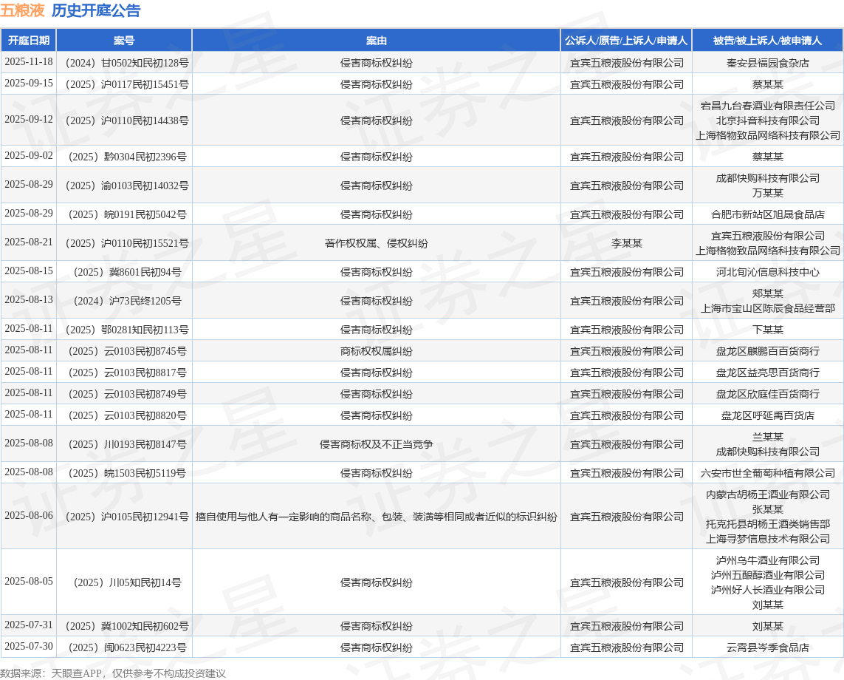Click defendant 云霄县岑季食品店
Screen dimensions: 844x680
pos(767,647)
